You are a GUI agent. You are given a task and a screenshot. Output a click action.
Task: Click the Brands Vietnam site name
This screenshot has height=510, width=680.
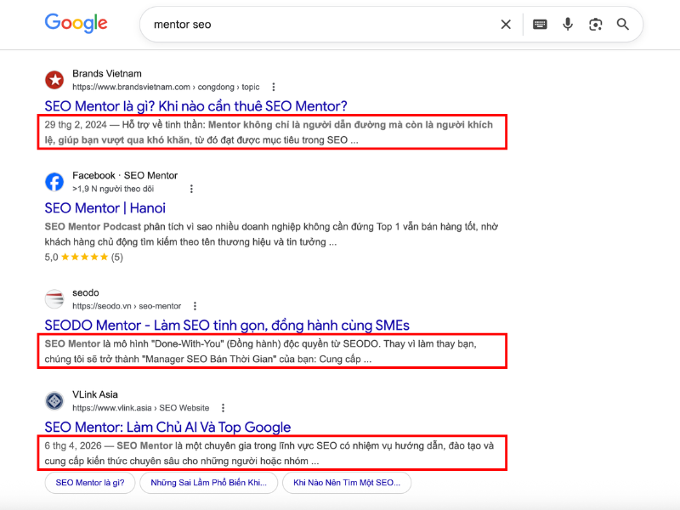[x=107, y=74]
